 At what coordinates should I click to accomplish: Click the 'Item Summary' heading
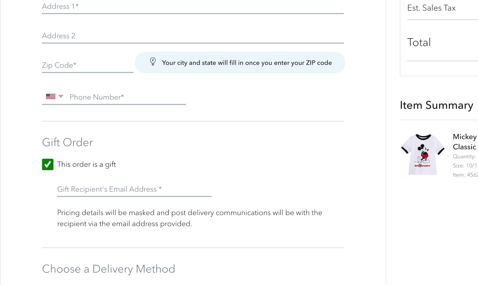tap(436, 105)
